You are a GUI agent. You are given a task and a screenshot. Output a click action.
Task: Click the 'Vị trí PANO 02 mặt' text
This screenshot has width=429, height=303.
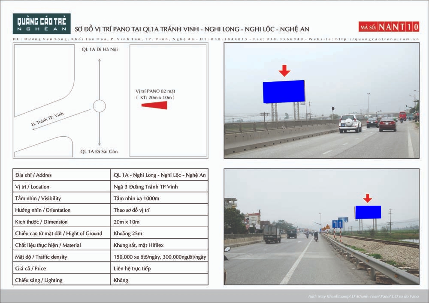click(155, 91)
